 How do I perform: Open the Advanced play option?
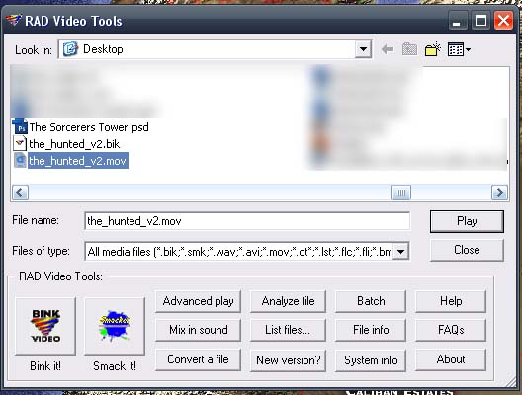click(198, 301)
